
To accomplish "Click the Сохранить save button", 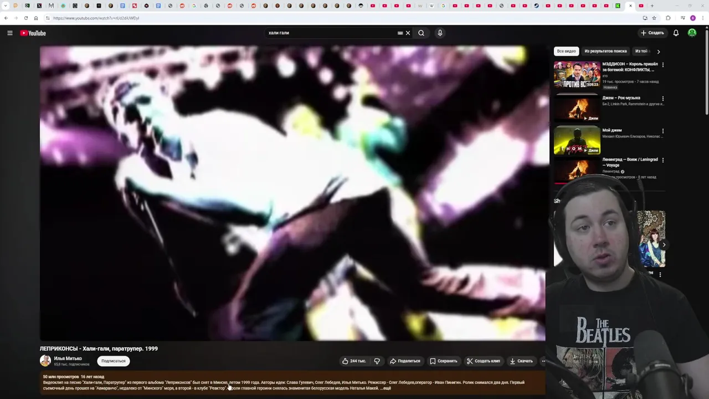I will [444, 361].
